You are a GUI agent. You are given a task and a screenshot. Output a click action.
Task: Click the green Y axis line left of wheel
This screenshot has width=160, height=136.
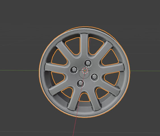coord(19,70)
